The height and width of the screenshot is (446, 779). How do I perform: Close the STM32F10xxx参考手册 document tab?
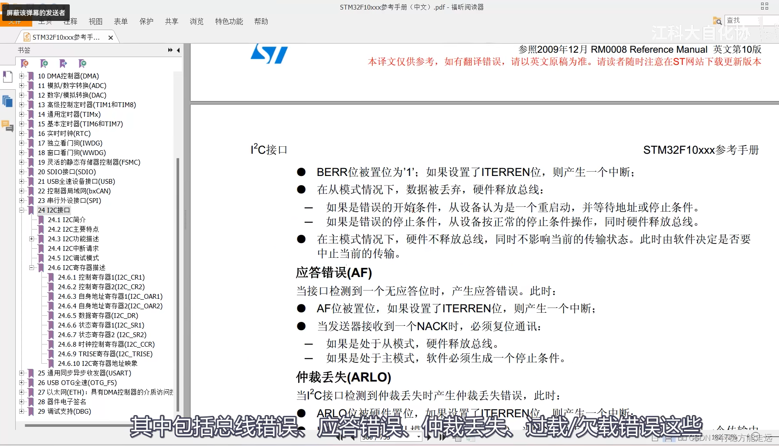coord(111,37)
